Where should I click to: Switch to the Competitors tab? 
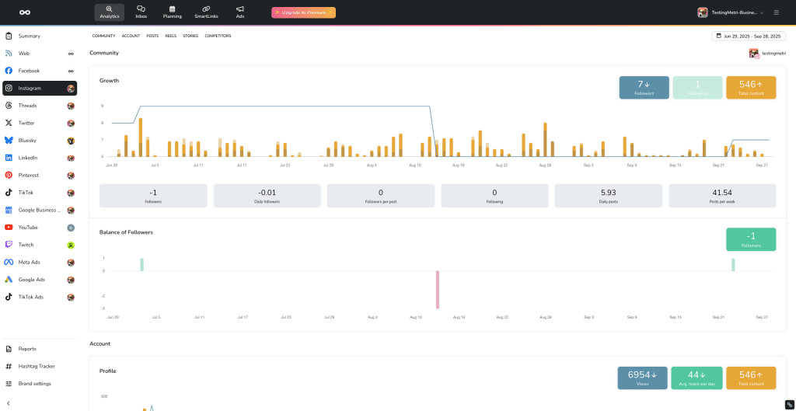218,36
